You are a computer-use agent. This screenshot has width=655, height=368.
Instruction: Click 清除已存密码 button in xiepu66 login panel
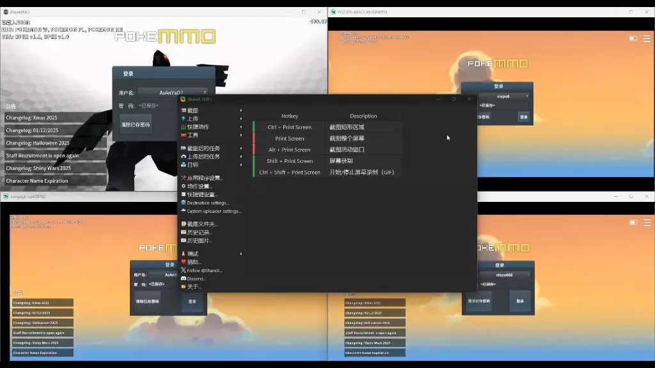[x=478, y=301]
